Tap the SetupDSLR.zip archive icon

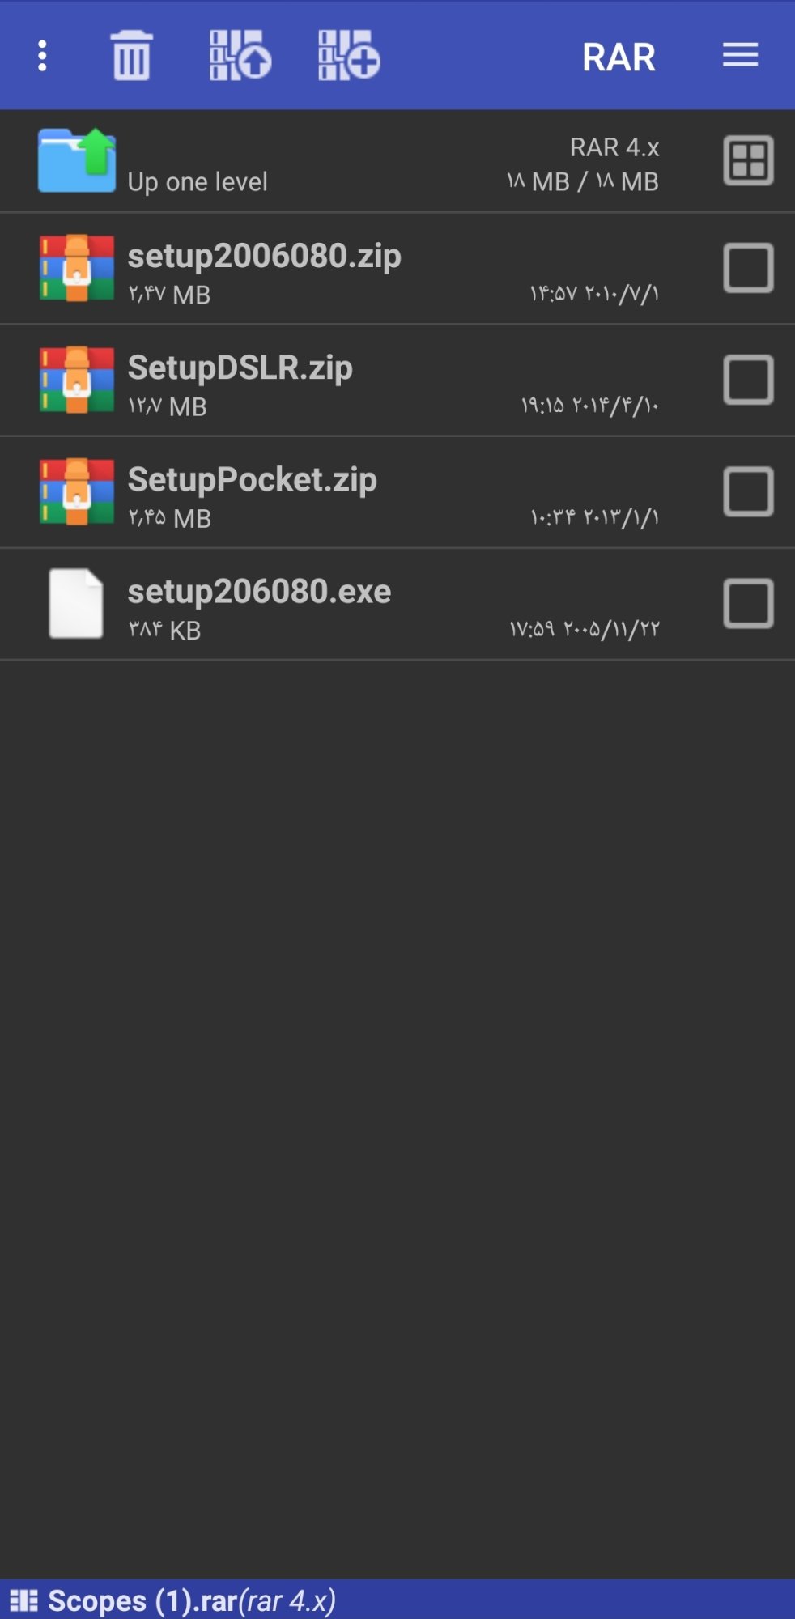(x=77, y=380)
